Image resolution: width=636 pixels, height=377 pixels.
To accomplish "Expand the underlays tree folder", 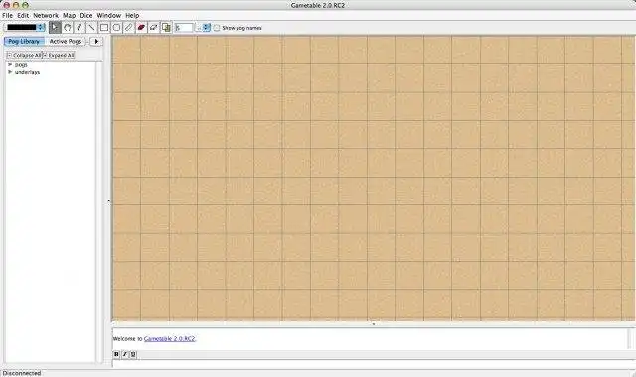I will (10, 72).
